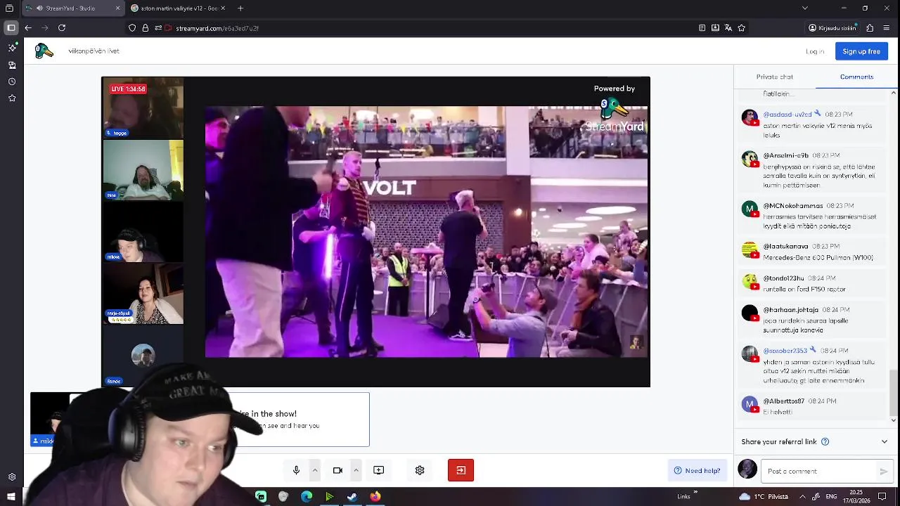This screenshot has height=506, width=900.
Task: Click the share screen icon
Action: [378, 470]
